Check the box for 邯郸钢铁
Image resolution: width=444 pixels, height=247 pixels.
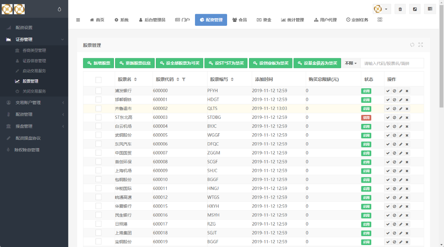(98, 100)
